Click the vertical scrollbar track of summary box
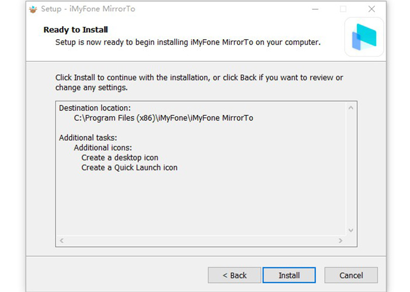The image size is (410, 292). tap(351, 169)
